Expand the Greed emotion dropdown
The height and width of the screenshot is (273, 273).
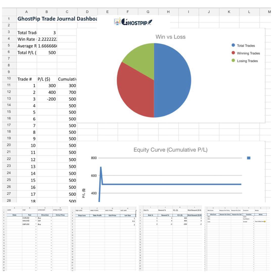[x=253, y=221]
